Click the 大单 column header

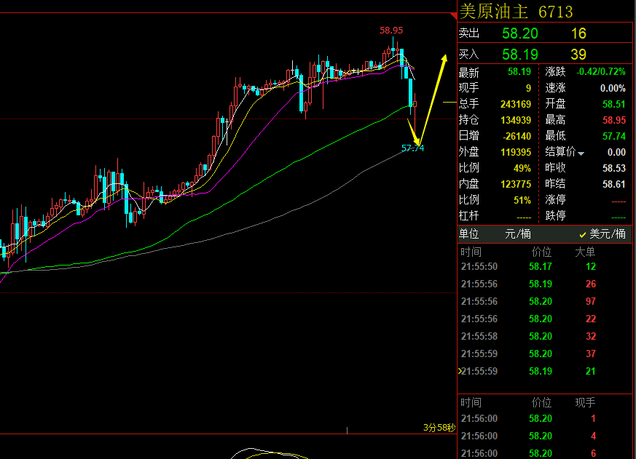[585, 252]
